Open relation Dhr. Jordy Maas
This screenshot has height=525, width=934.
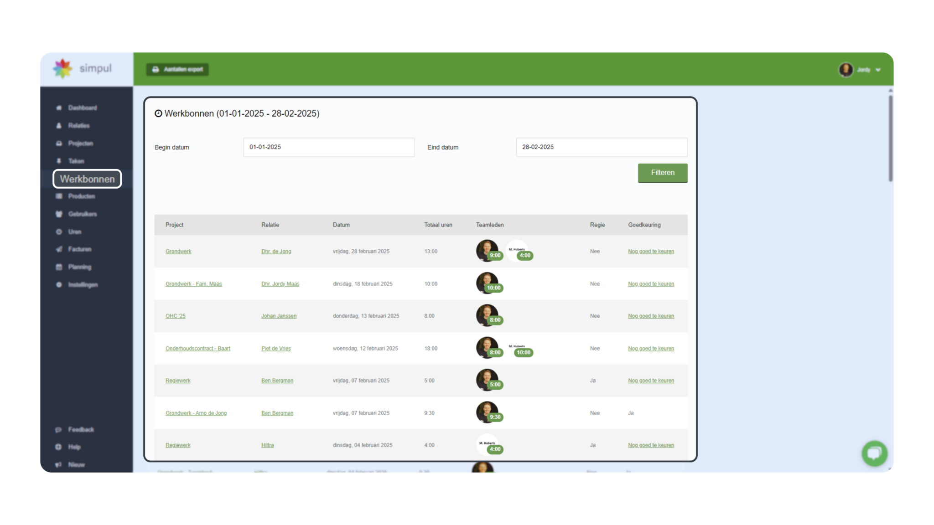tap(280, 284)
